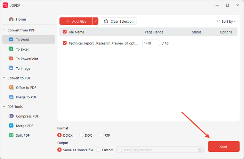Screen dimensions: 244x159
Task: Click the C:/Users/Dell/Desktop output path field
Action: [160, 150]
